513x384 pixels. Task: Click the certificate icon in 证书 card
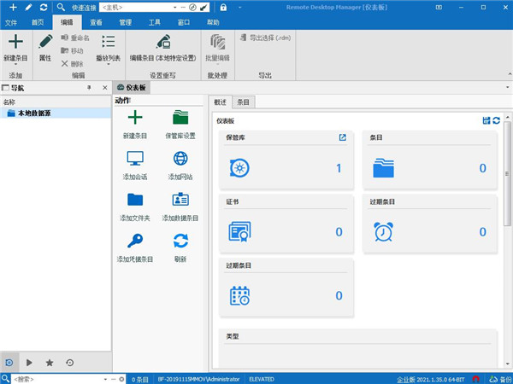pos(239,231)
